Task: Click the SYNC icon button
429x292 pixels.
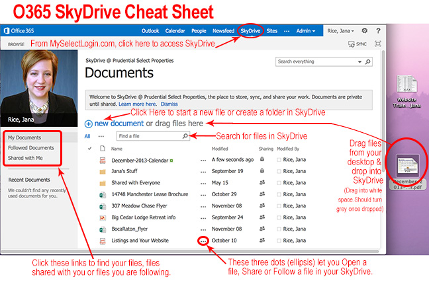Action: [x=357, y=44]
